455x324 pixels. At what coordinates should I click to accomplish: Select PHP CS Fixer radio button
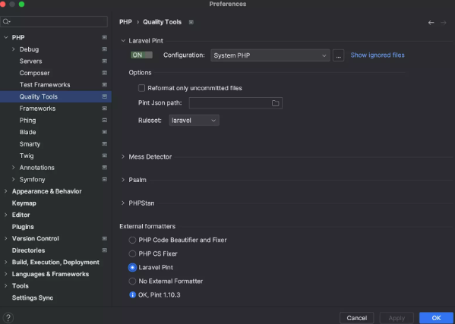pos(132,254)
